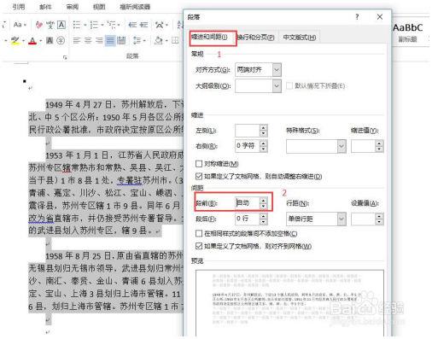Open the 对齐方式 dropdown showing 两端对齐
Viewport: 432px width, 339px height.
point(258,70)
